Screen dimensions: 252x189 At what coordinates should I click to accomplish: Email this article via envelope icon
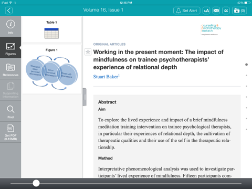pyautogui.click(x=216, y=10)
